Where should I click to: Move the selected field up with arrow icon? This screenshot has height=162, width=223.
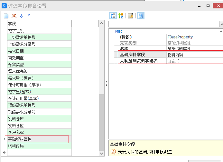[29, 16]
